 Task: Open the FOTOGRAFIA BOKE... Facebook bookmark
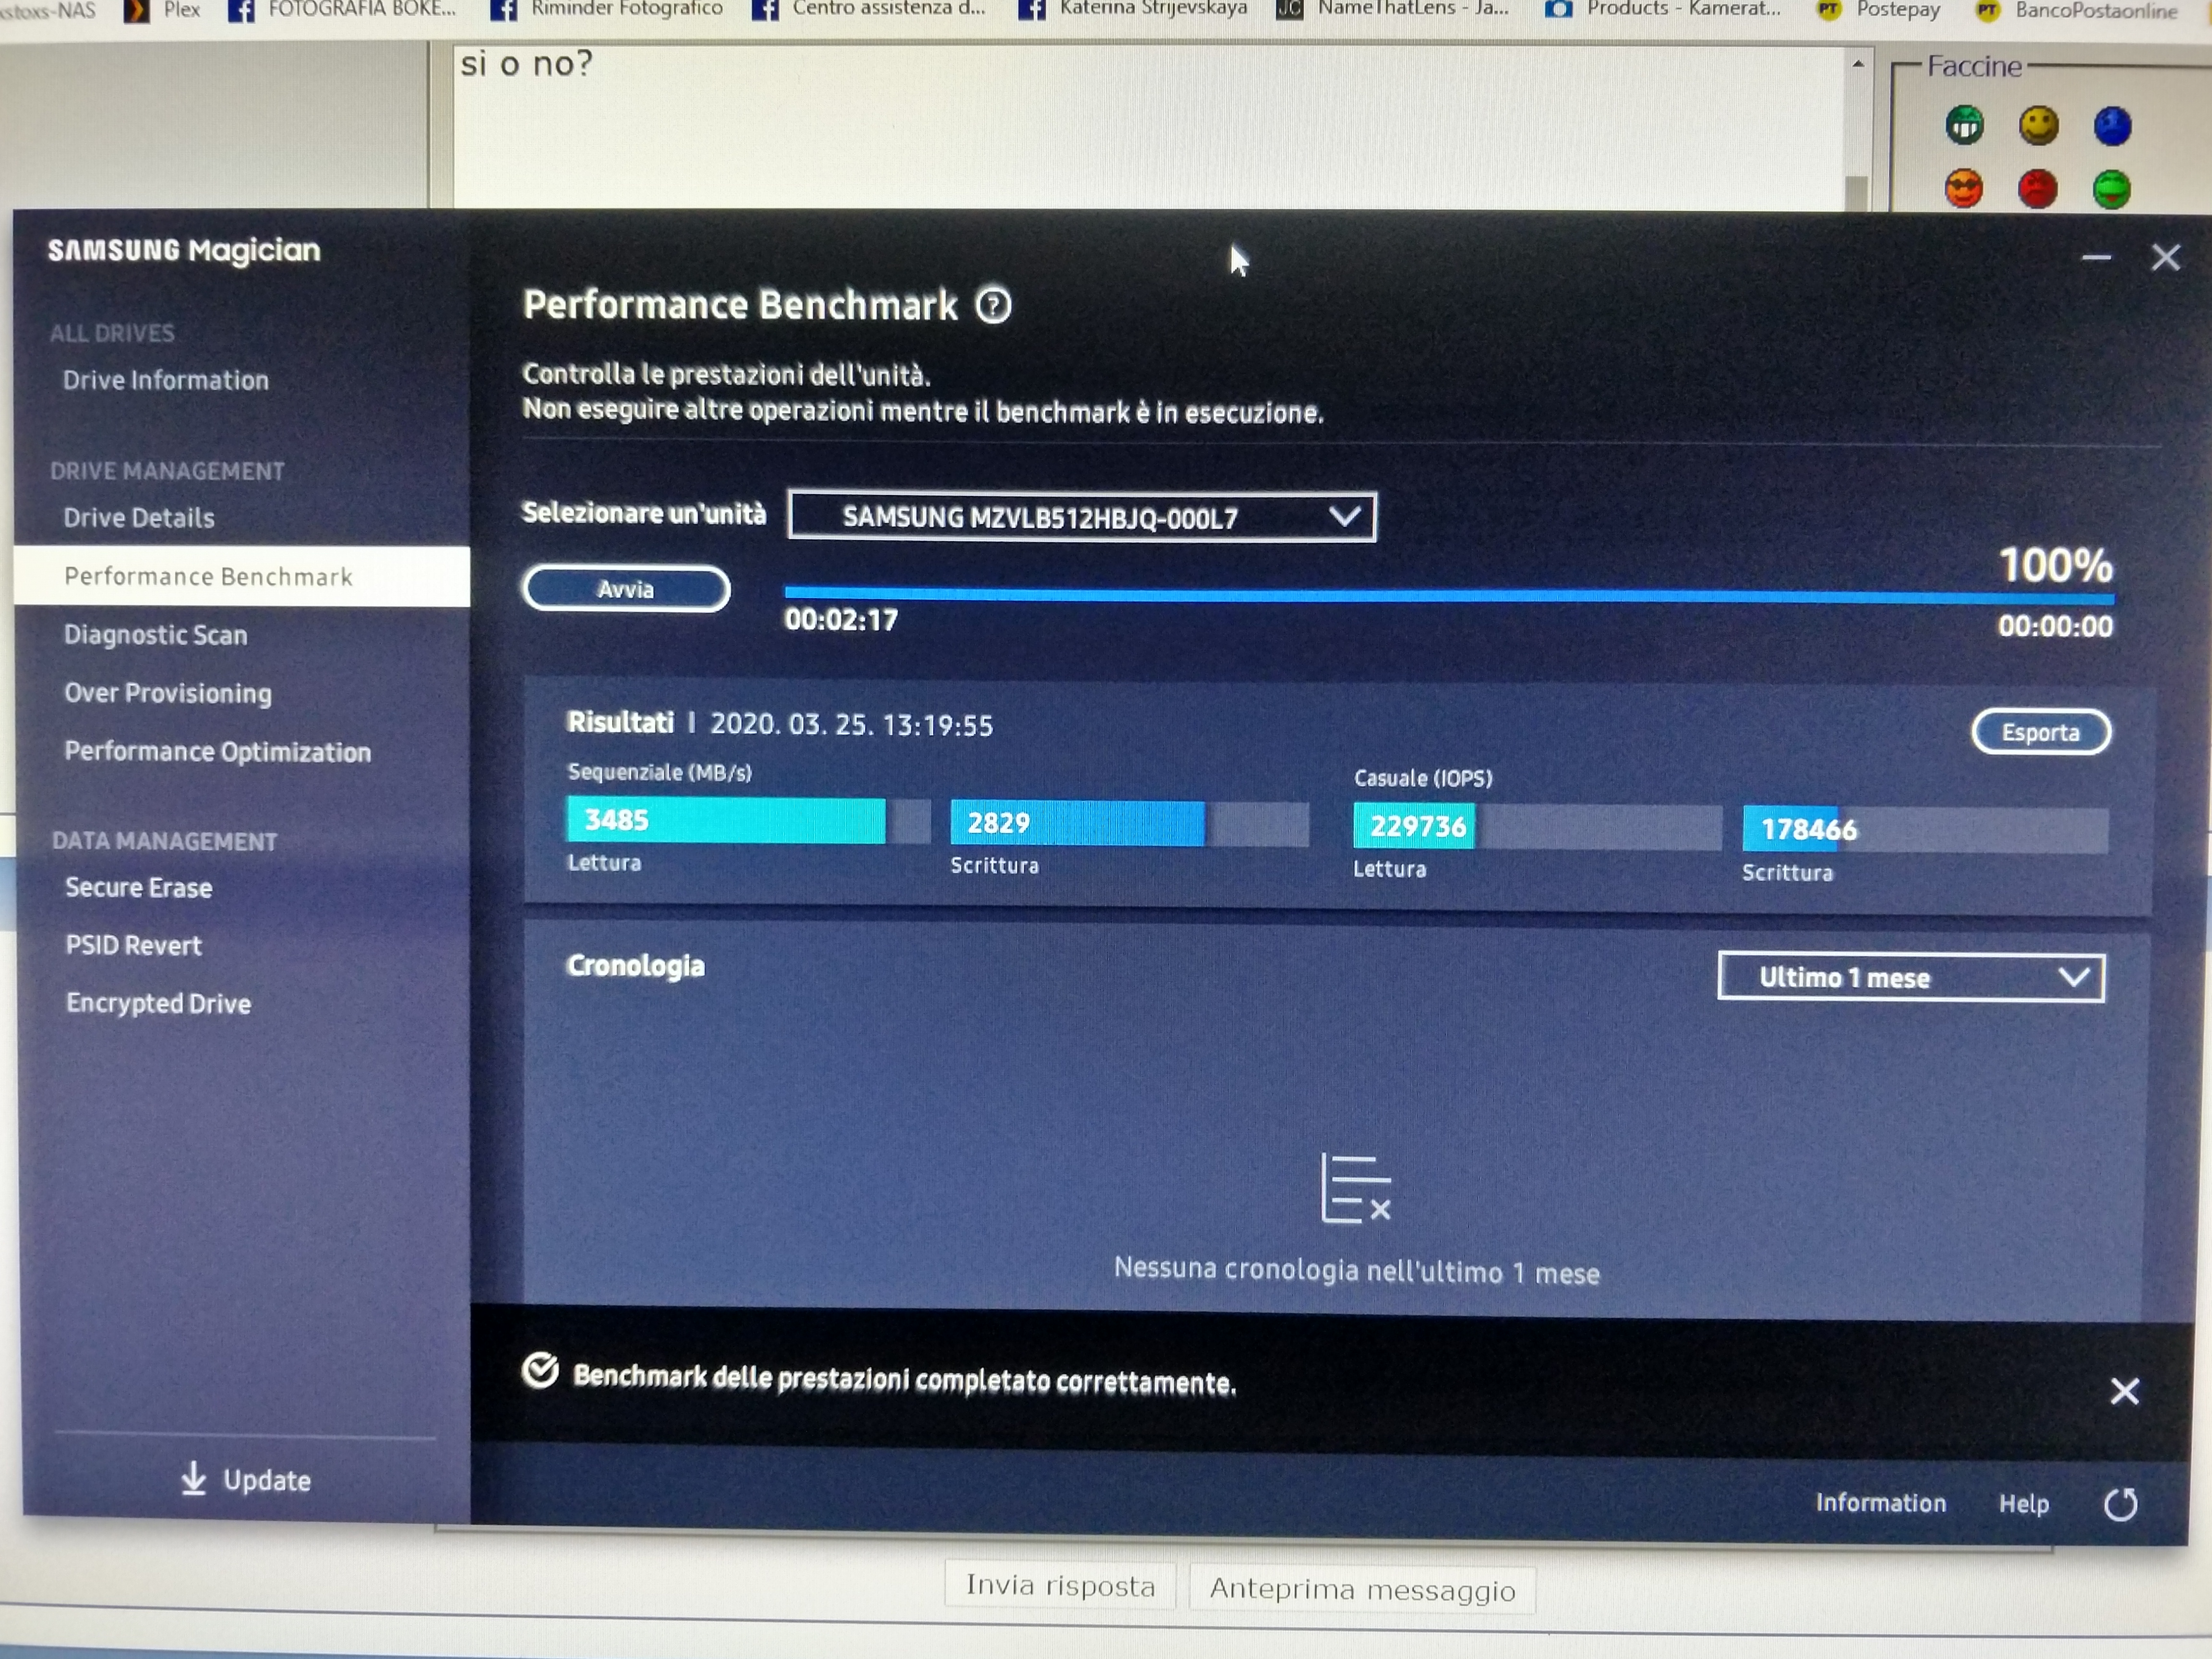coord(341,10)
